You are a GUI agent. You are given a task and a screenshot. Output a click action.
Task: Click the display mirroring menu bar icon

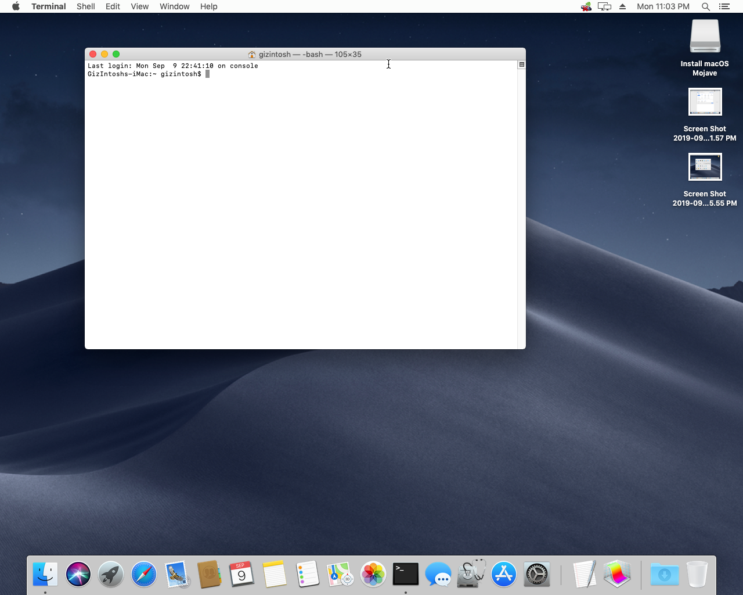tap(604, 6)
